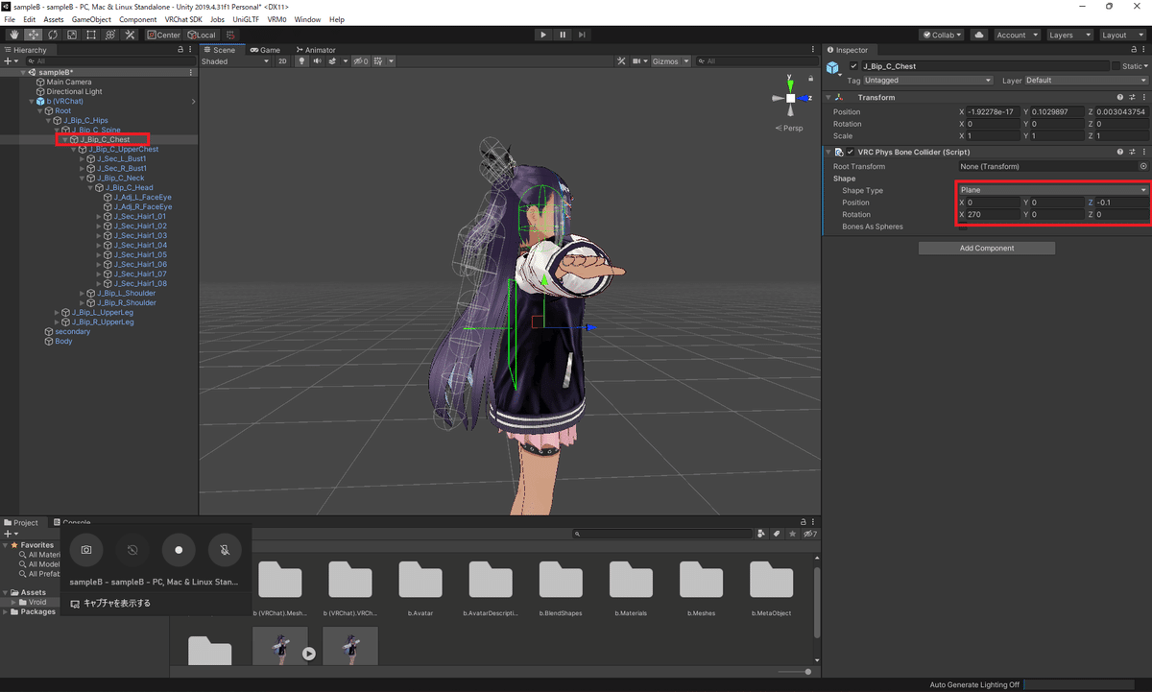The width and height of the screenshot is (1152, 692).
Task: Click the Persp scene orientation gizmo
Action: click(x=792, y=128)
